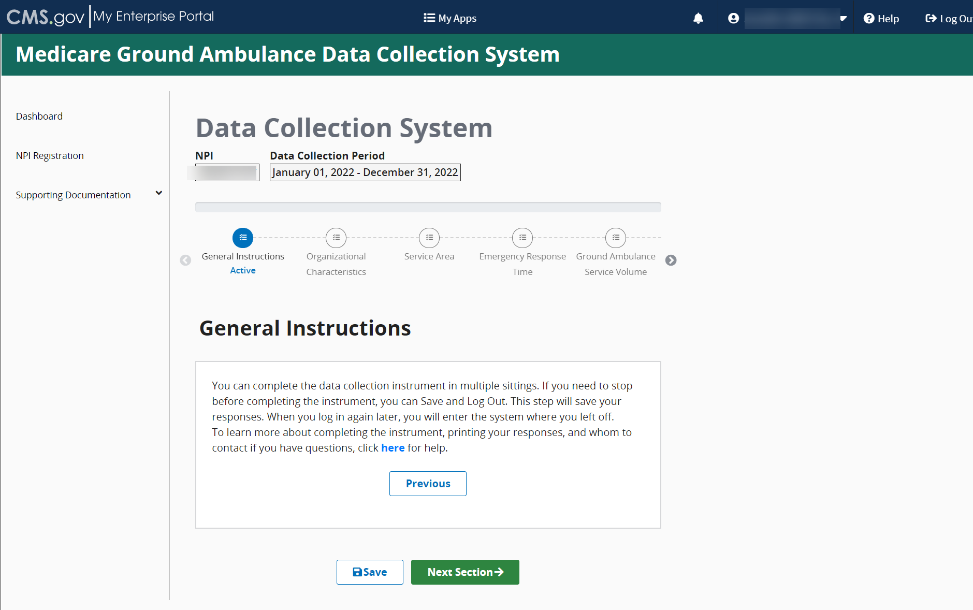Expand the Supporting Documentation menu chevron
The height and width of the screenshot is (610, 973).
[x=159, y=194]
